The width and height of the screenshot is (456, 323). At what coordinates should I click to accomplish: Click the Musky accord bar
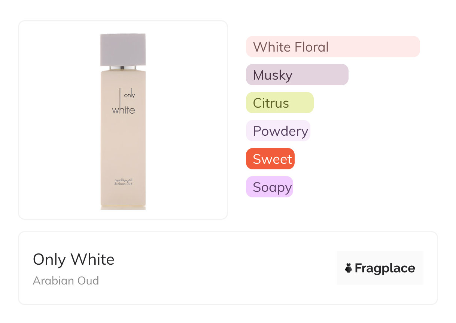click(297, 75)
